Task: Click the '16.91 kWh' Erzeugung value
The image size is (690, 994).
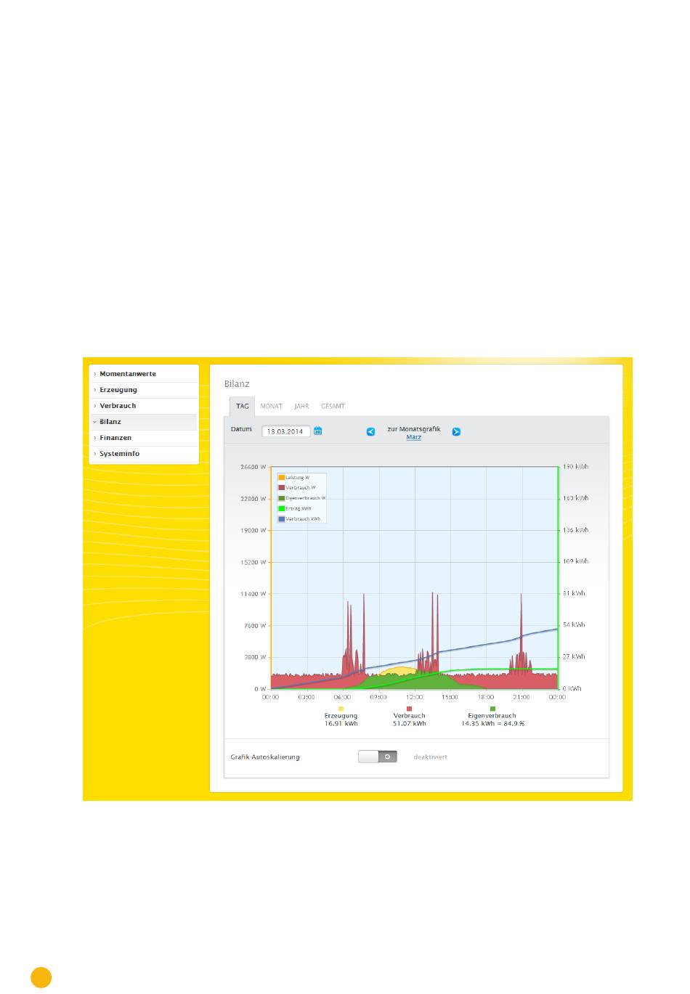Action: tap(341, 724)
